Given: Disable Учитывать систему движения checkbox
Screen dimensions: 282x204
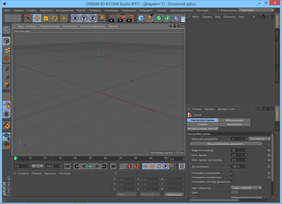Looking at the screenshot, I should click(232, 182).
